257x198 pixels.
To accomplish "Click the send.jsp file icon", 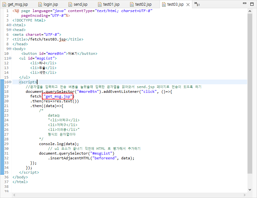I will pos(70,4).
